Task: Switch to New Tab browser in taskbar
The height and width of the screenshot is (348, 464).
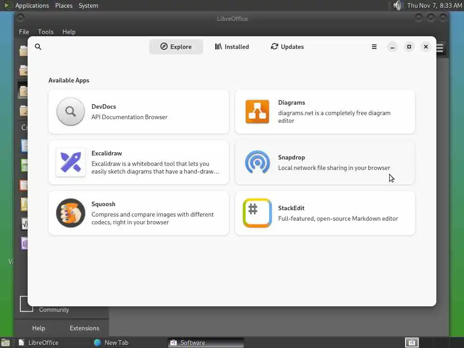Action: [129, 343]
